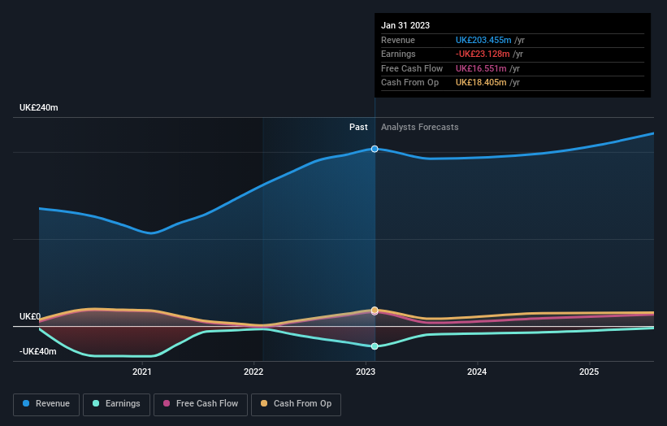Screen dimensions: 667x426
Task: Click the blue Revenue legend dot
Action: click(26, 403)
